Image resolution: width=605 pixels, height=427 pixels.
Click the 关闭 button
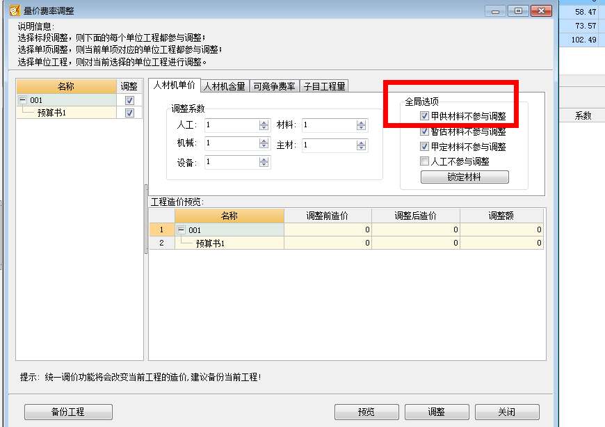pos(507,412)
